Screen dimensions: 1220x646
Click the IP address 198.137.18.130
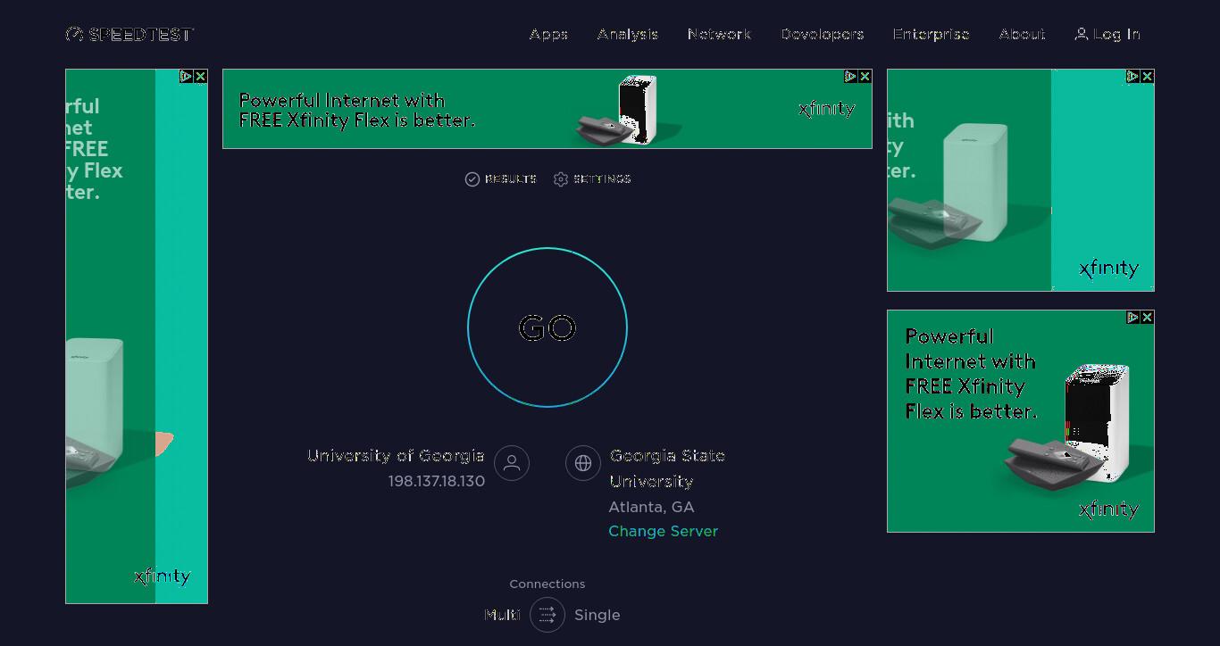(437, 481)
